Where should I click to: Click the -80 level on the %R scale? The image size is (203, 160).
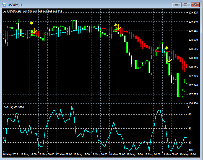tap(190, 143)
